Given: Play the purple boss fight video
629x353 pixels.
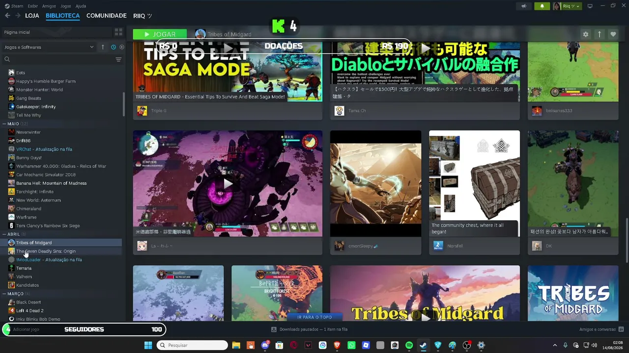Looking at the screenshot, I should click(228, 183).
